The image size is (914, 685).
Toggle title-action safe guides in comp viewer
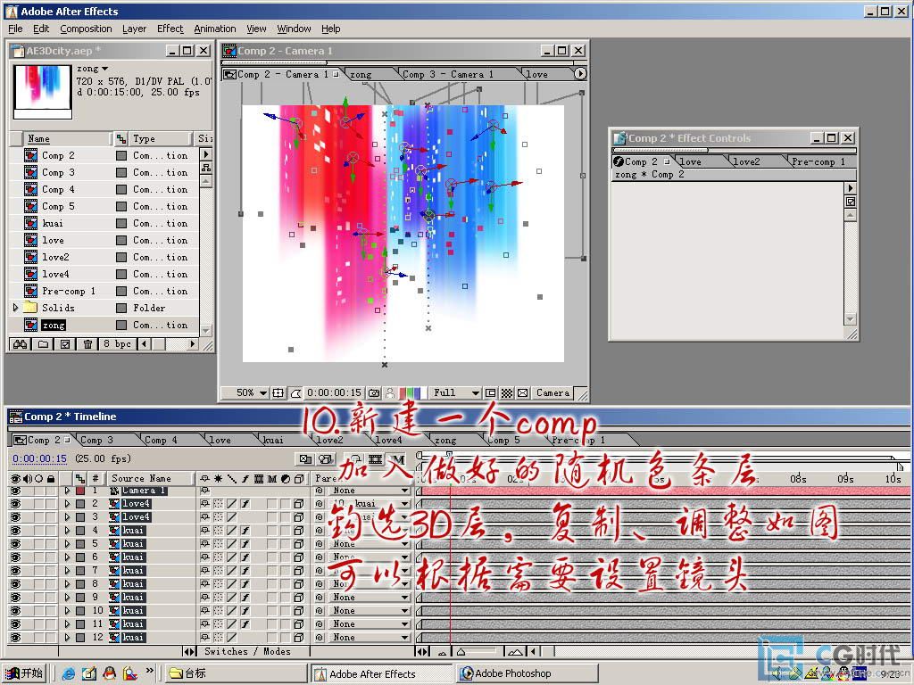(x=278, y=393)
